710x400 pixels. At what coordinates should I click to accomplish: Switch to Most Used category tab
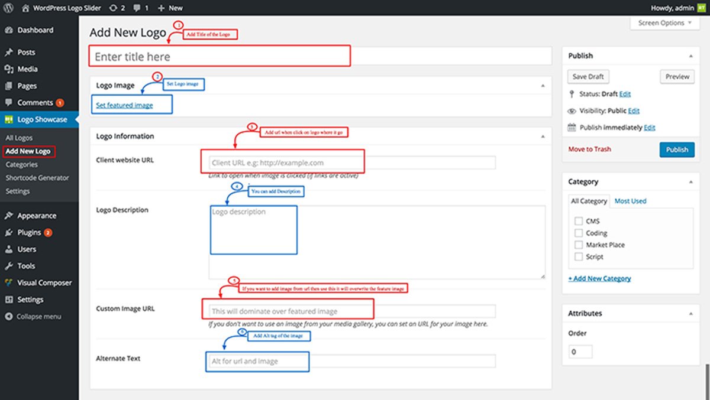(x=630, y=201)
